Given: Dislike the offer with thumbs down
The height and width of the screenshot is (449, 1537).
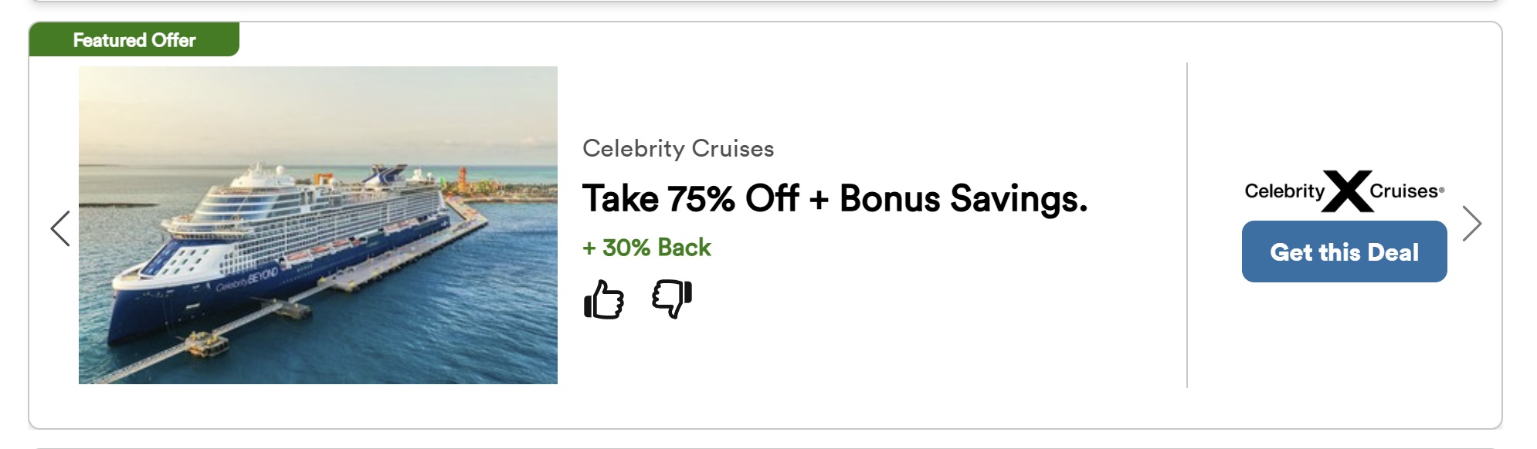Looking at the screenshot, I should (x=672, y=298).
